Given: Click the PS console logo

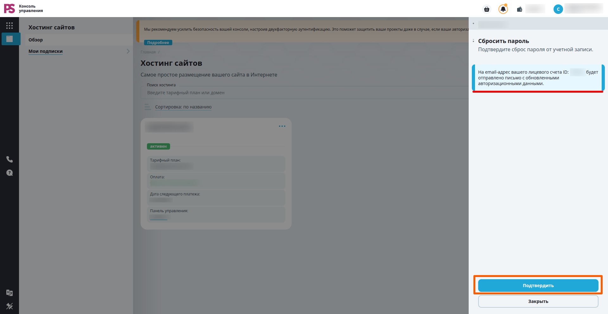Looking at the screenshot, I should (x=23, y=9).
